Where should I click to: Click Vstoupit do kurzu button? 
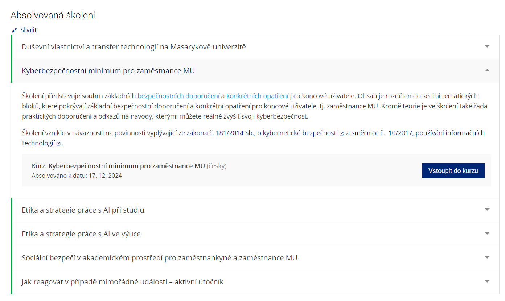click(x=453, y=170)
